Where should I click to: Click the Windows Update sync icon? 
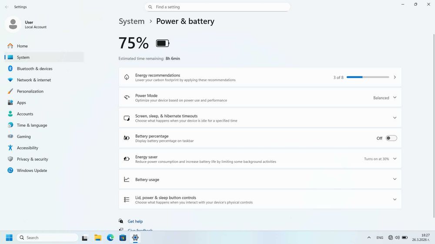[x=10, y=170]
